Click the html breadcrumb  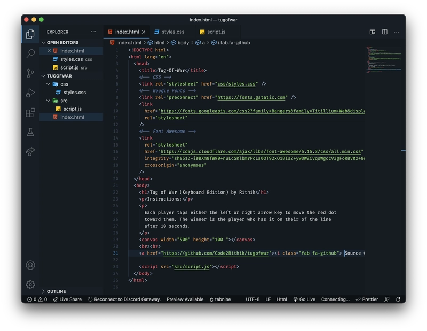(x=156, y=43)
